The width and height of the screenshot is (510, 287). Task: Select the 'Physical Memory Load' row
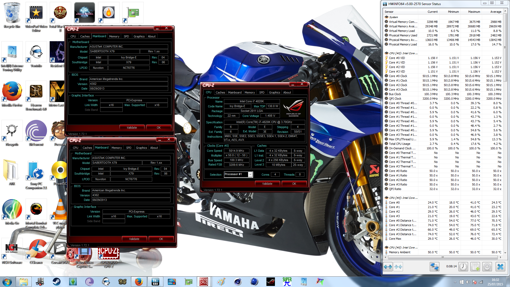click(443, 44)
